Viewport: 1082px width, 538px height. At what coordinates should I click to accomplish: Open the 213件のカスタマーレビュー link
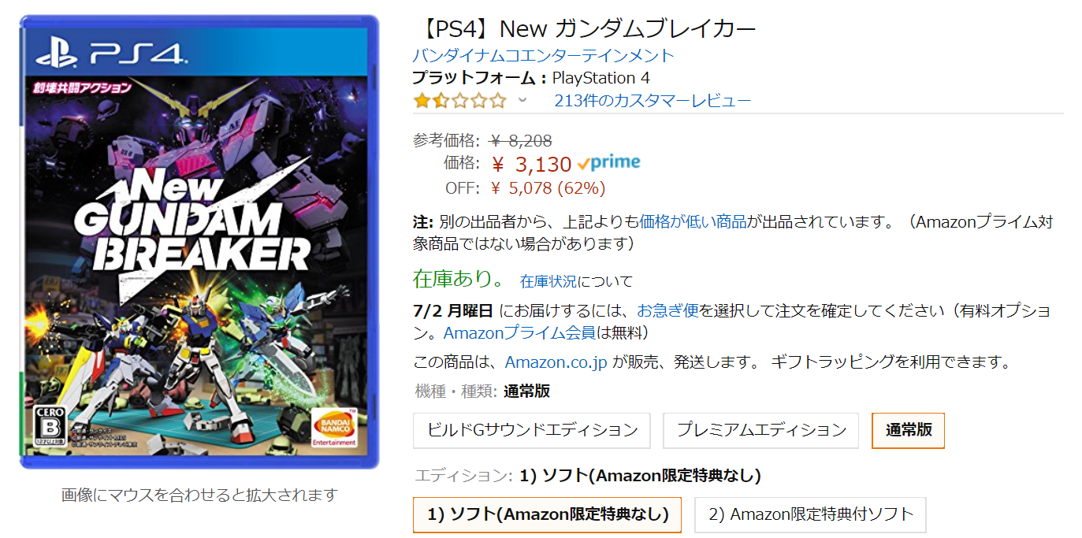653,101
